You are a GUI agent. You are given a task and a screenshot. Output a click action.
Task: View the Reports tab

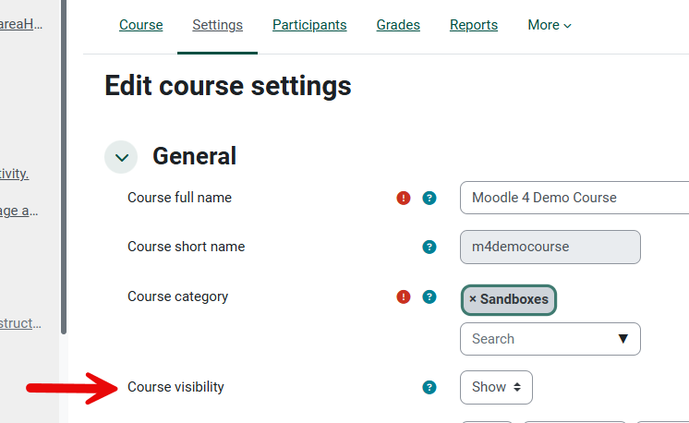[474, 25]
